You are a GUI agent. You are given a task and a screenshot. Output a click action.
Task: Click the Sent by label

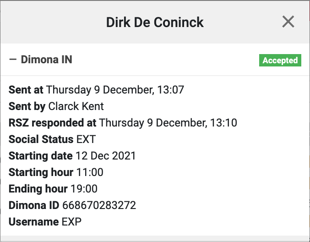(x=27, y=106)
